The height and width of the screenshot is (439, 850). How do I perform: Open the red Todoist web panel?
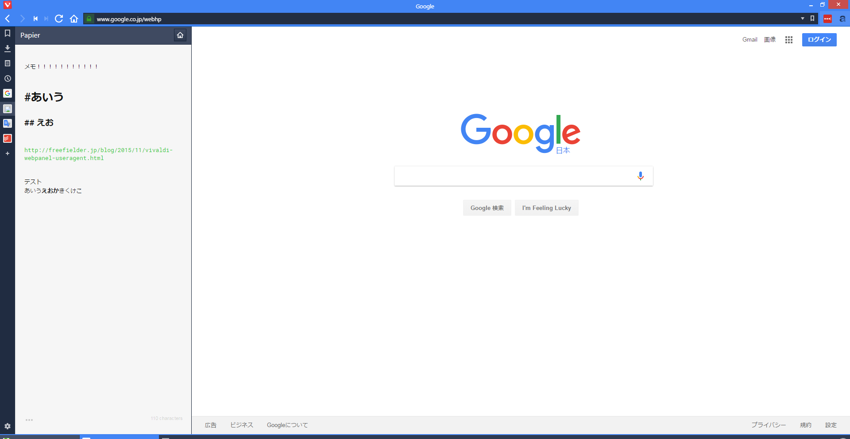click(8, 138)
